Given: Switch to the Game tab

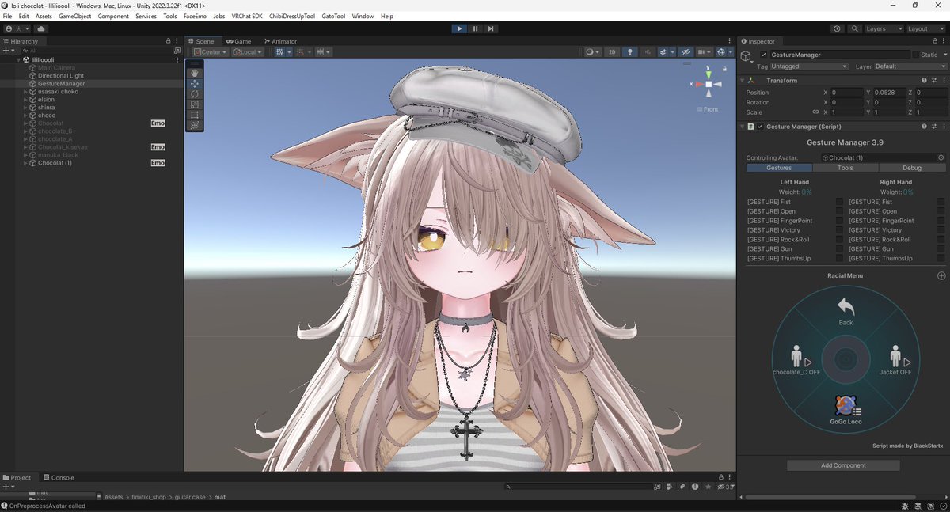Looking at the screenshot, I should pyautogui.click(x=238, y=41).
